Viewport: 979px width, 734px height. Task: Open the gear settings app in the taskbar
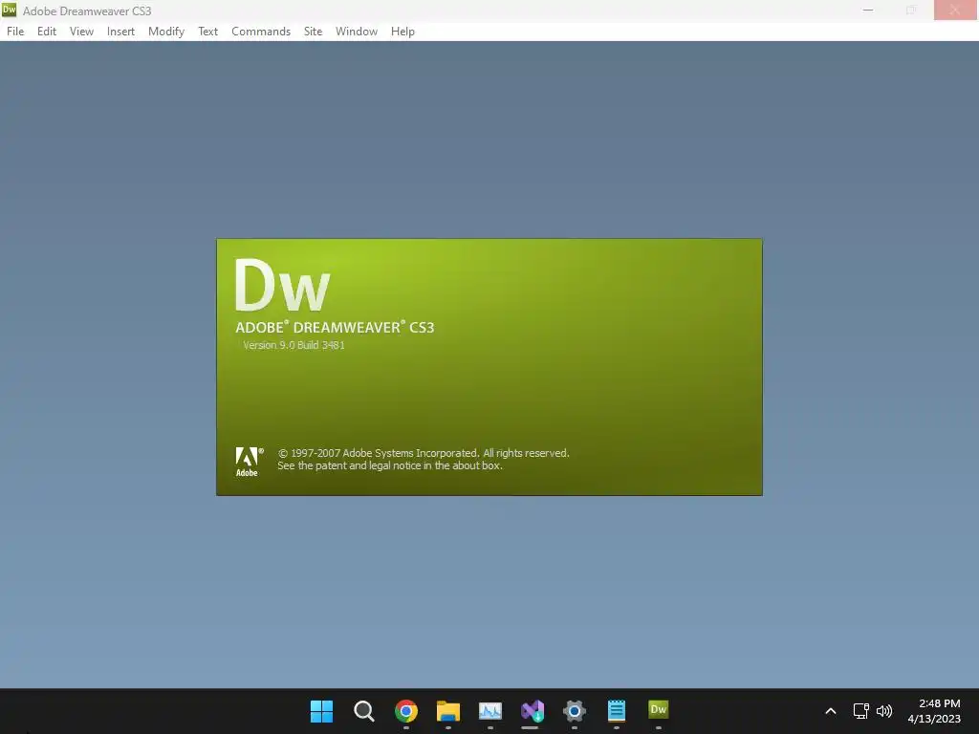pyautogui.click(x=575, y=710)
